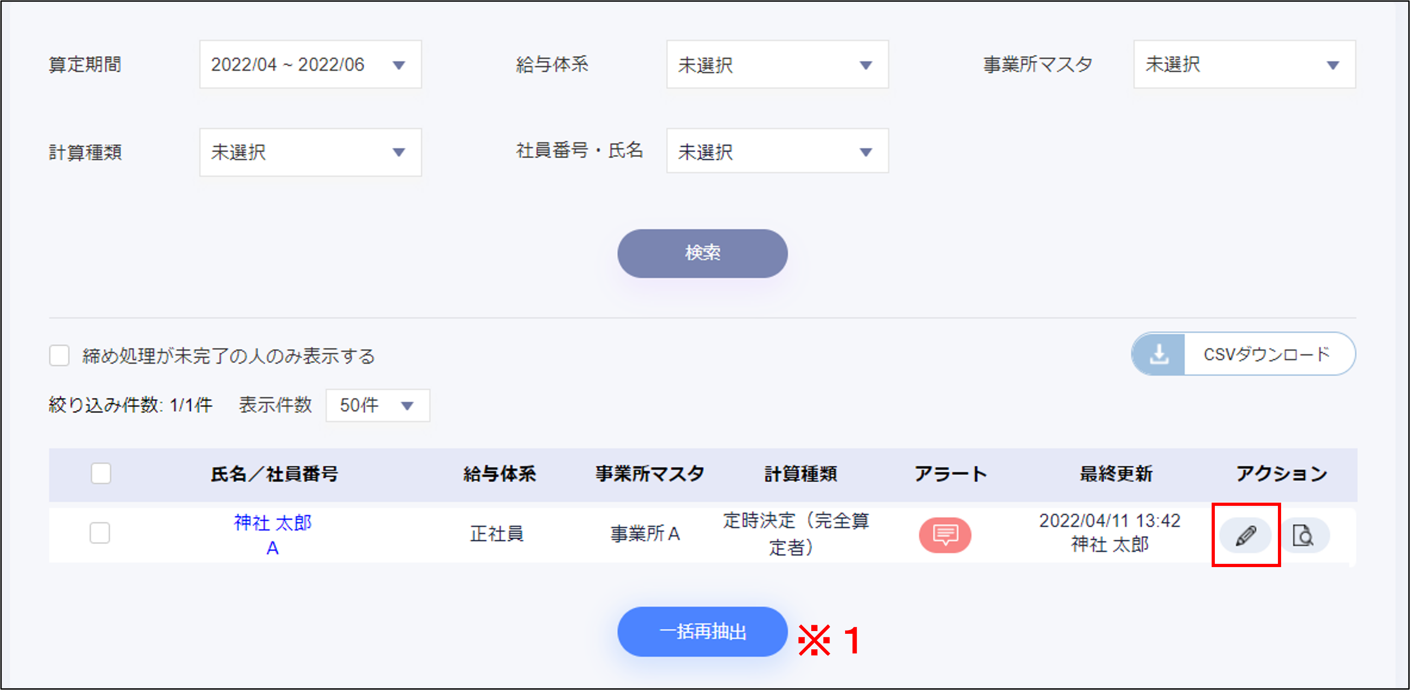Open the 神社 太郎 employee link
The height and width of the screenshot is (690, 1410).
272,523
